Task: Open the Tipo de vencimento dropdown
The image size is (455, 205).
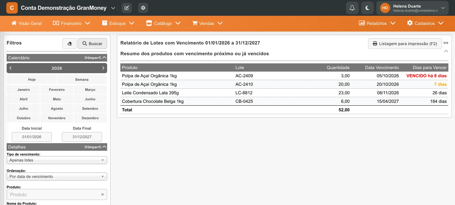Action: tap(57, 160)
